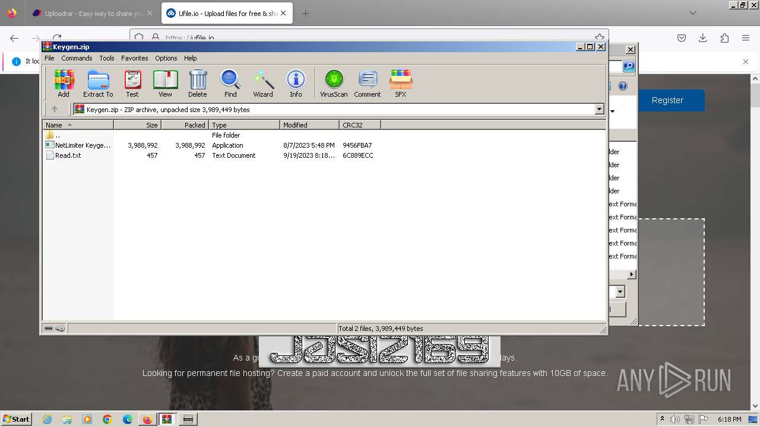This screenshot has width=760, height=427.
Task: Click the browser page scrollbar up arrow
Action: pyautogui.click(x=755, y=78)
